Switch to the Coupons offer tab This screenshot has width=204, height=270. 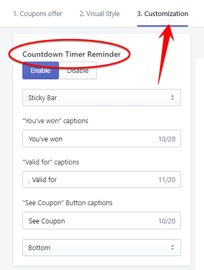(38, 14)
